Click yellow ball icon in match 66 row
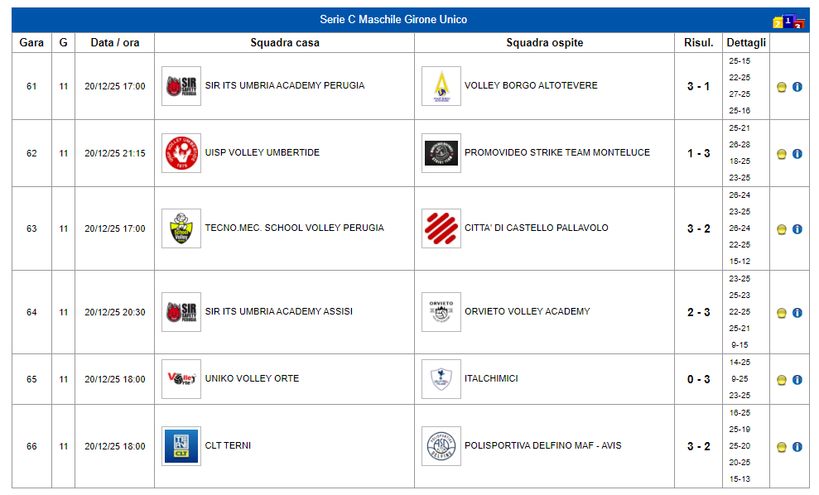Viewport: 819px width, 495px height. click(781, 447)
